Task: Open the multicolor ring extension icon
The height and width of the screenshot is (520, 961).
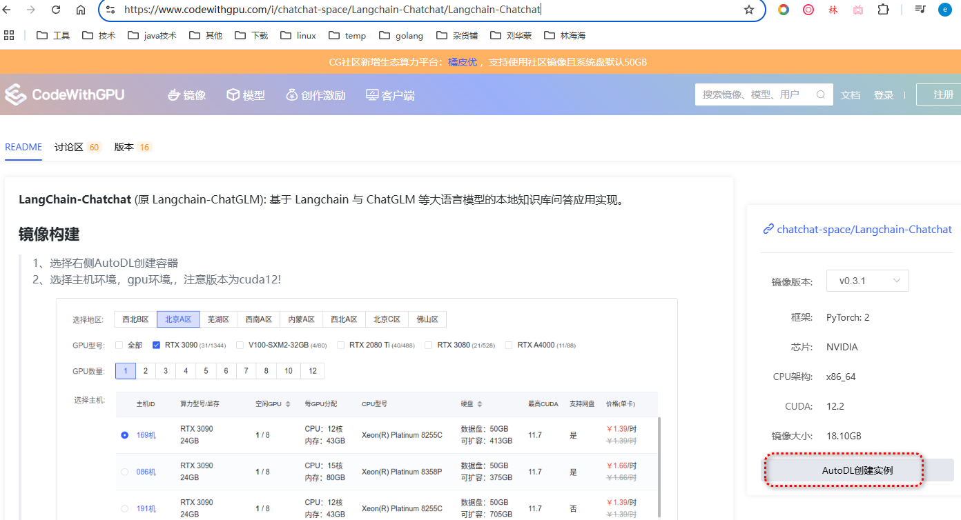Action: [x=784, y=10]
